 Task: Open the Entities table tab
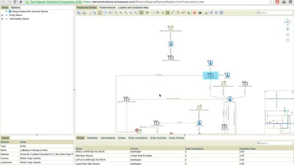point(122,138)
